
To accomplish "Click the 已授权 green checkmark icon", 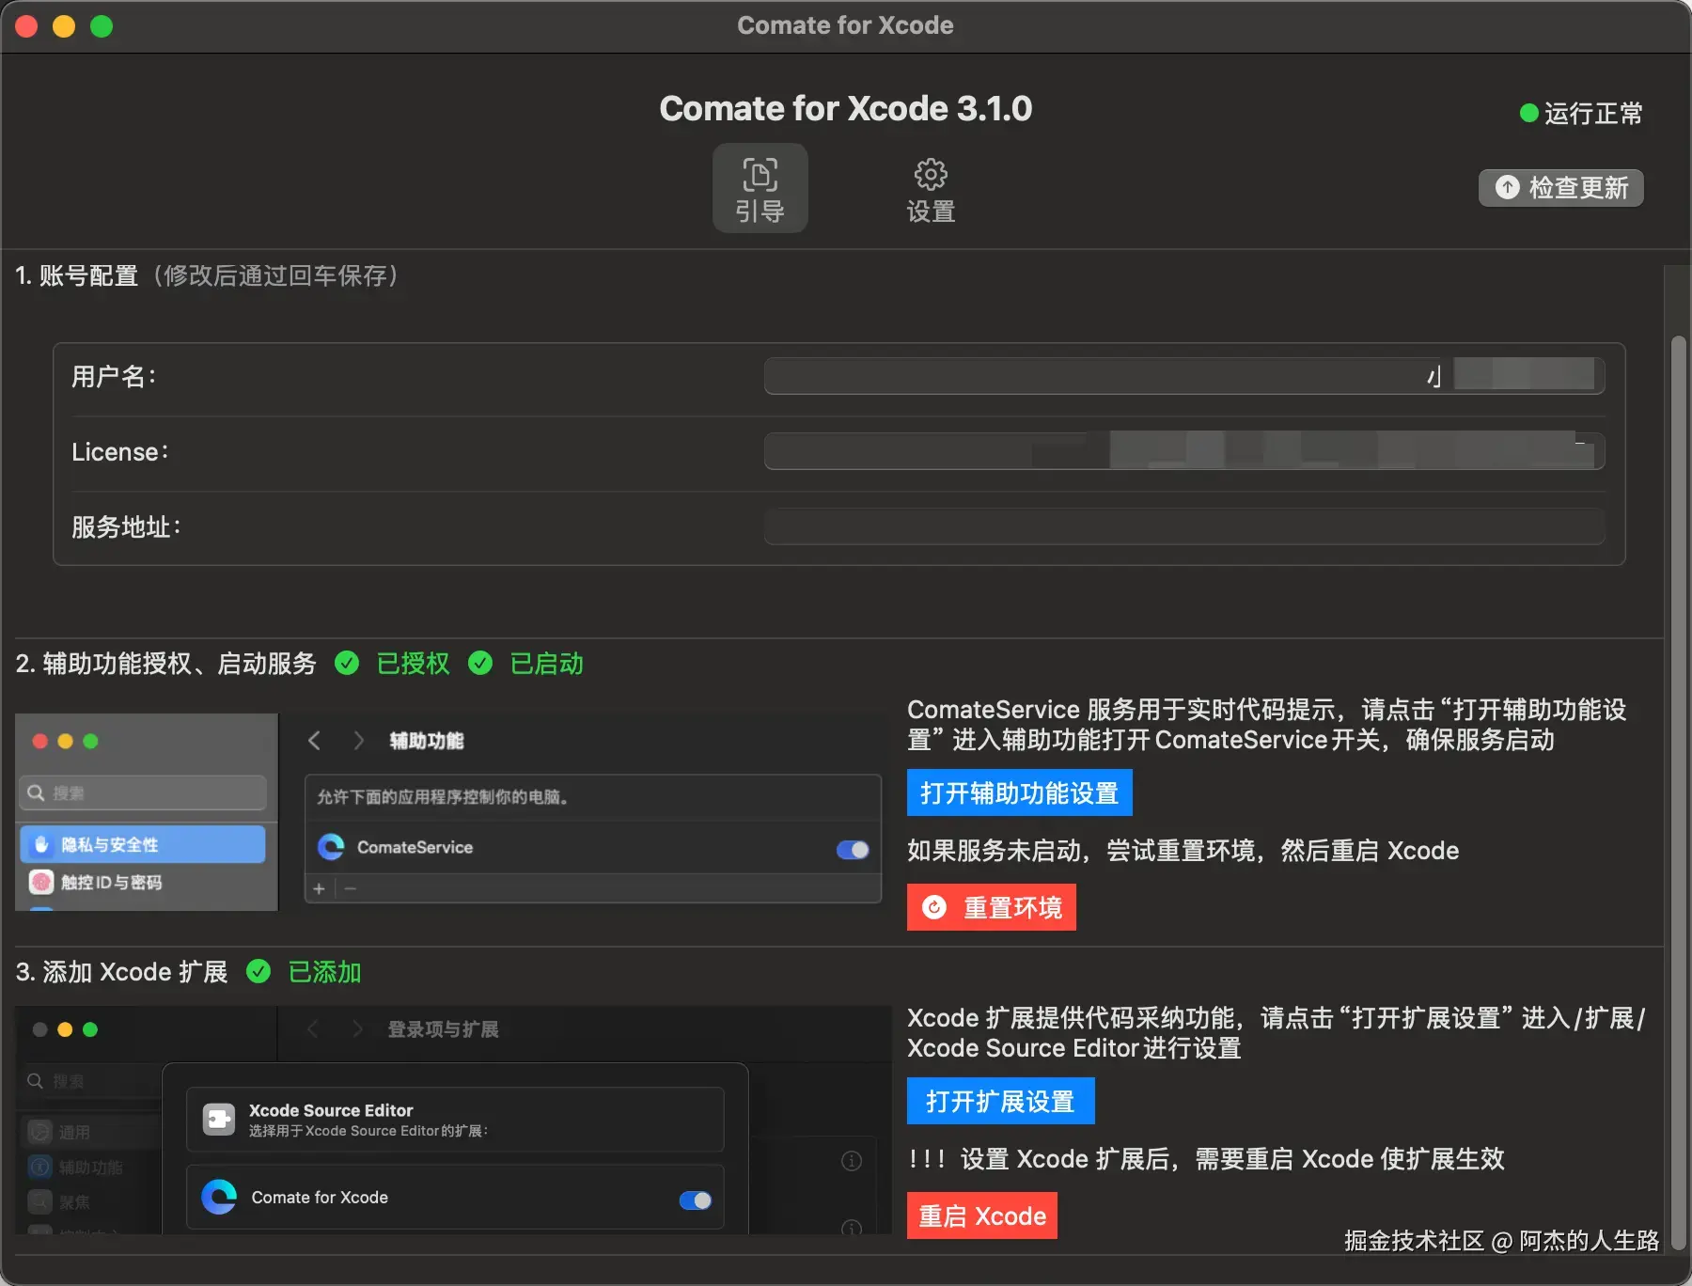I will [x=347, y=664].
